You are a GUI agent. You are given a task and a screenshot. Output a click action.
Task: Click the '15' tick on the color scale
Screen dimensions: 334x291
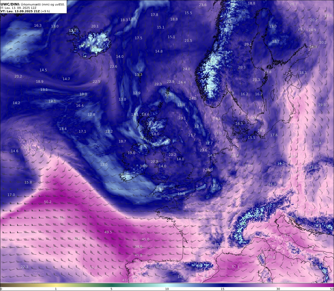pos(223,289)
